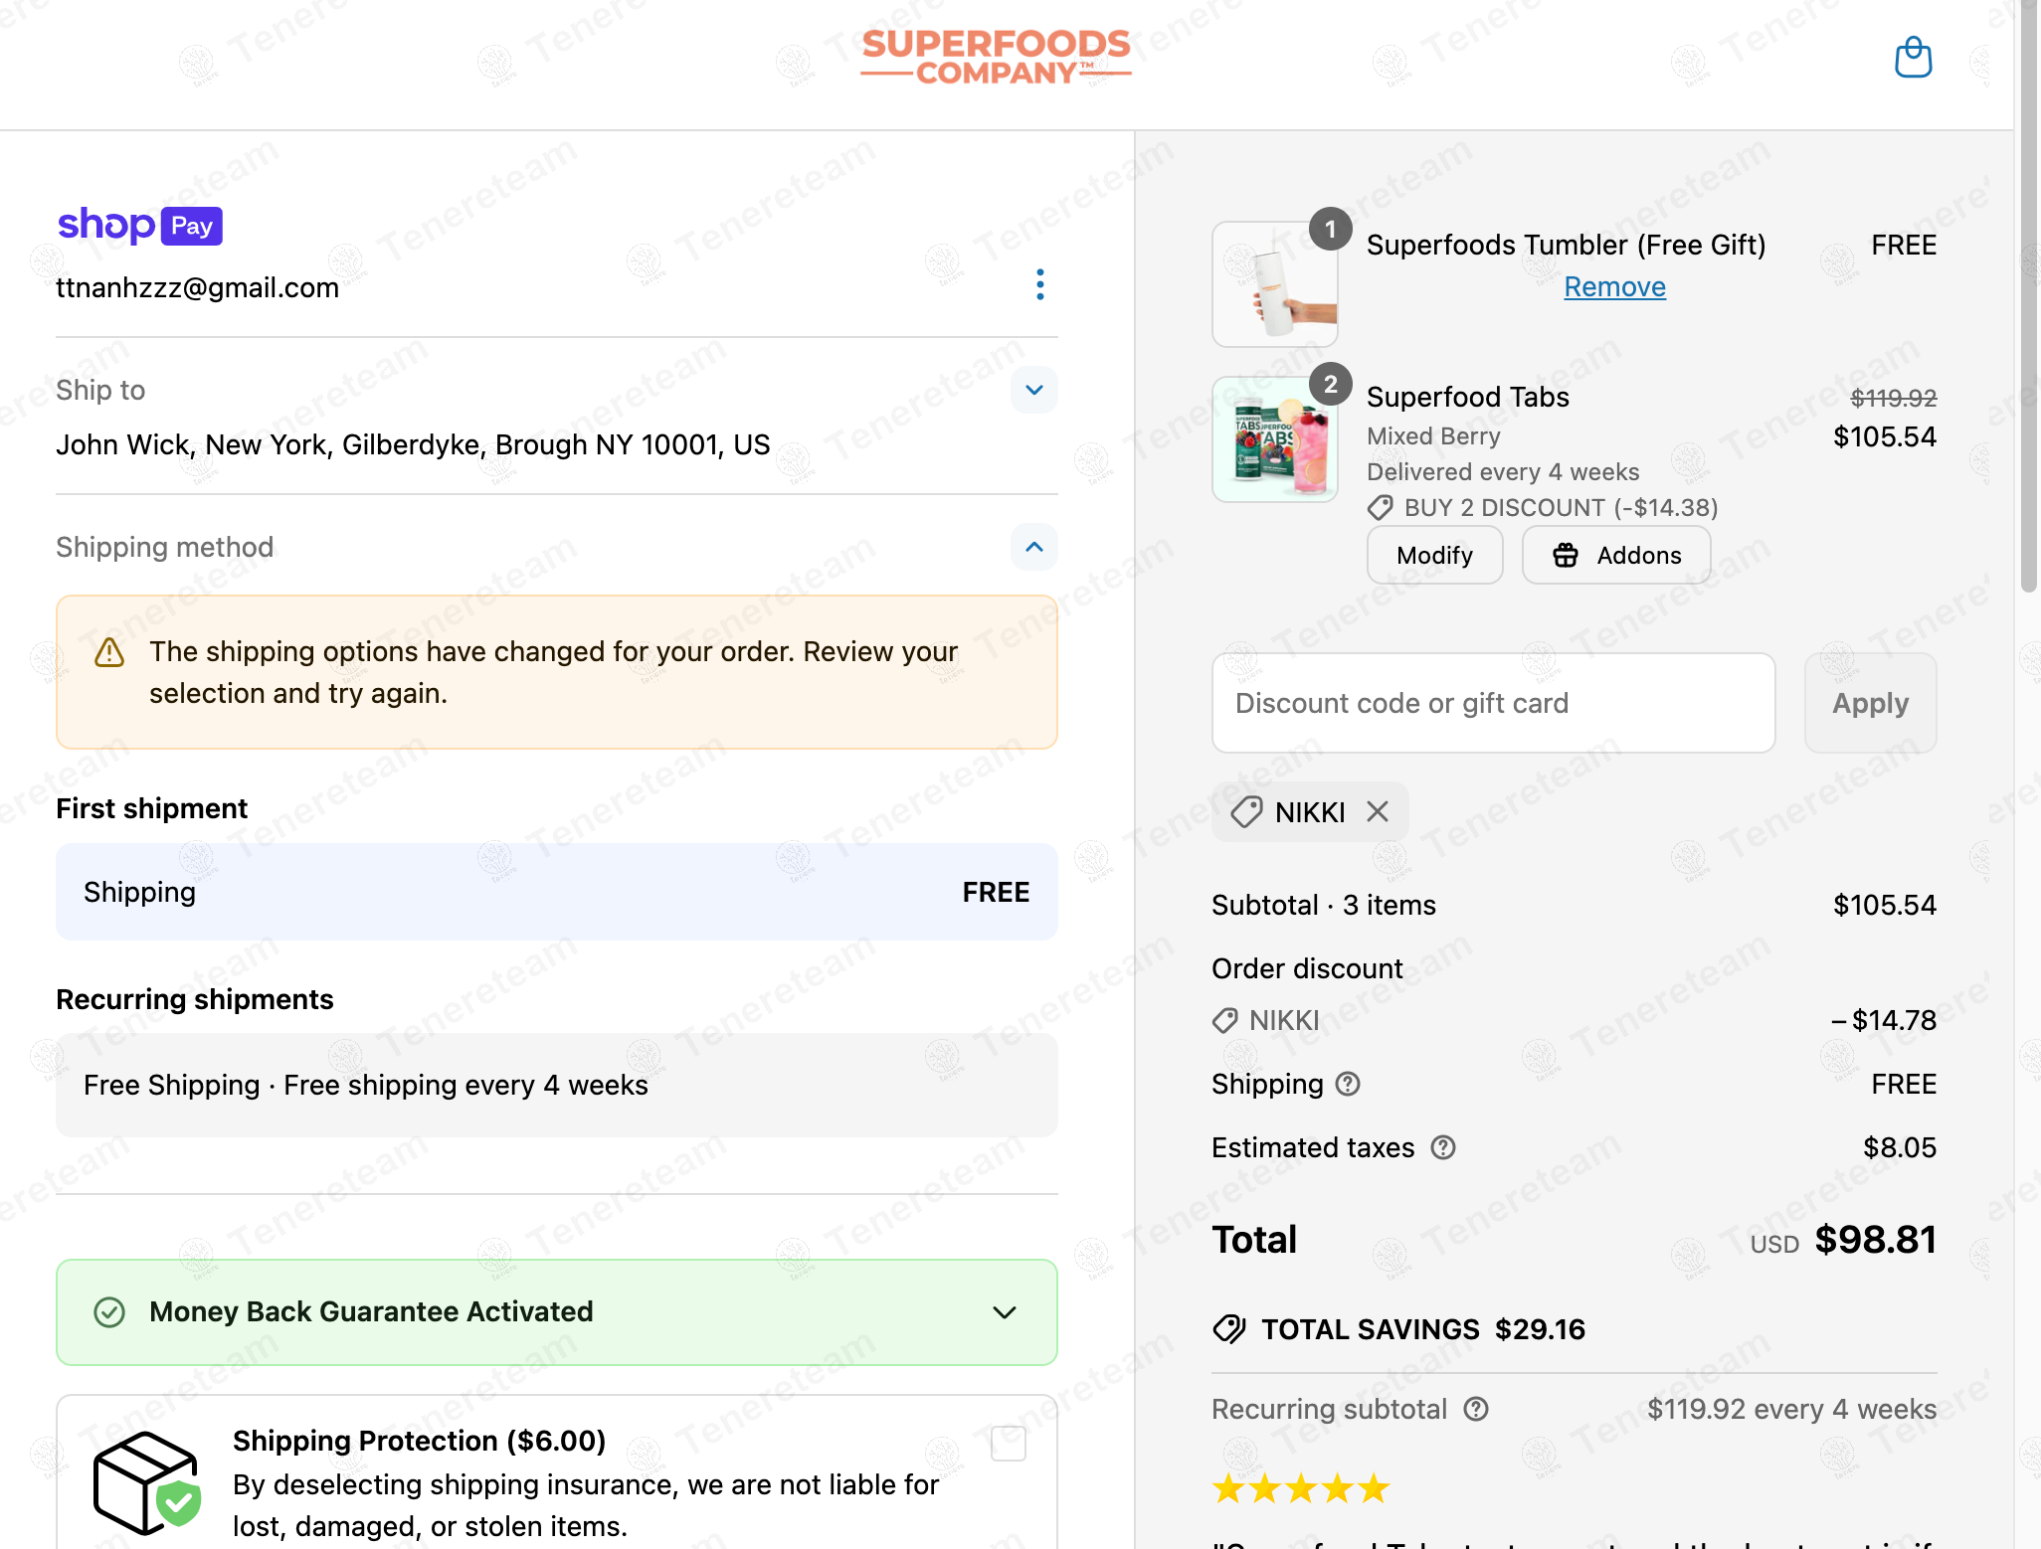
Task: Click the five-star rating icons
Action: [x=1301, y=1488]
